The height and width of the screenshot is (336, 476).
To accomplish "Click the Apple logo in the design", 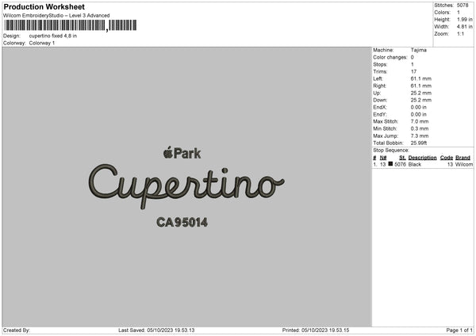I will click(168, 152).
